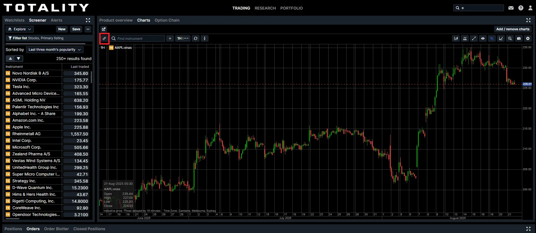Select Apple Inc. row

[x=48, y=127]
